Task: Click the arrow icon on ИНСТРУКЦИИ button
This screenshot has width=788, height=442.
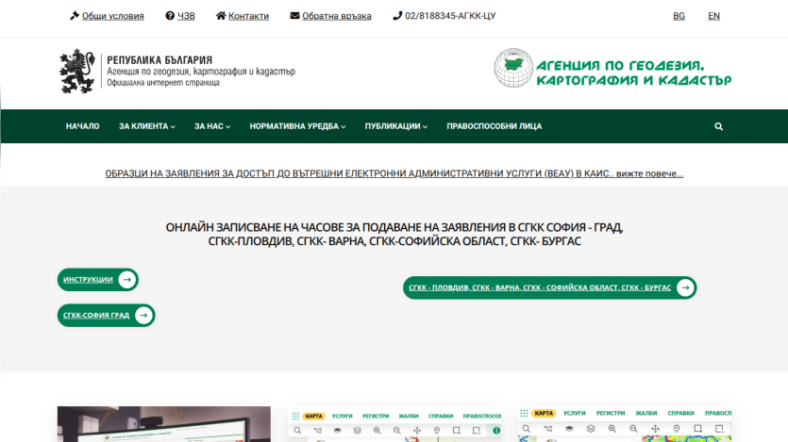Action: (x=127, y=280)
